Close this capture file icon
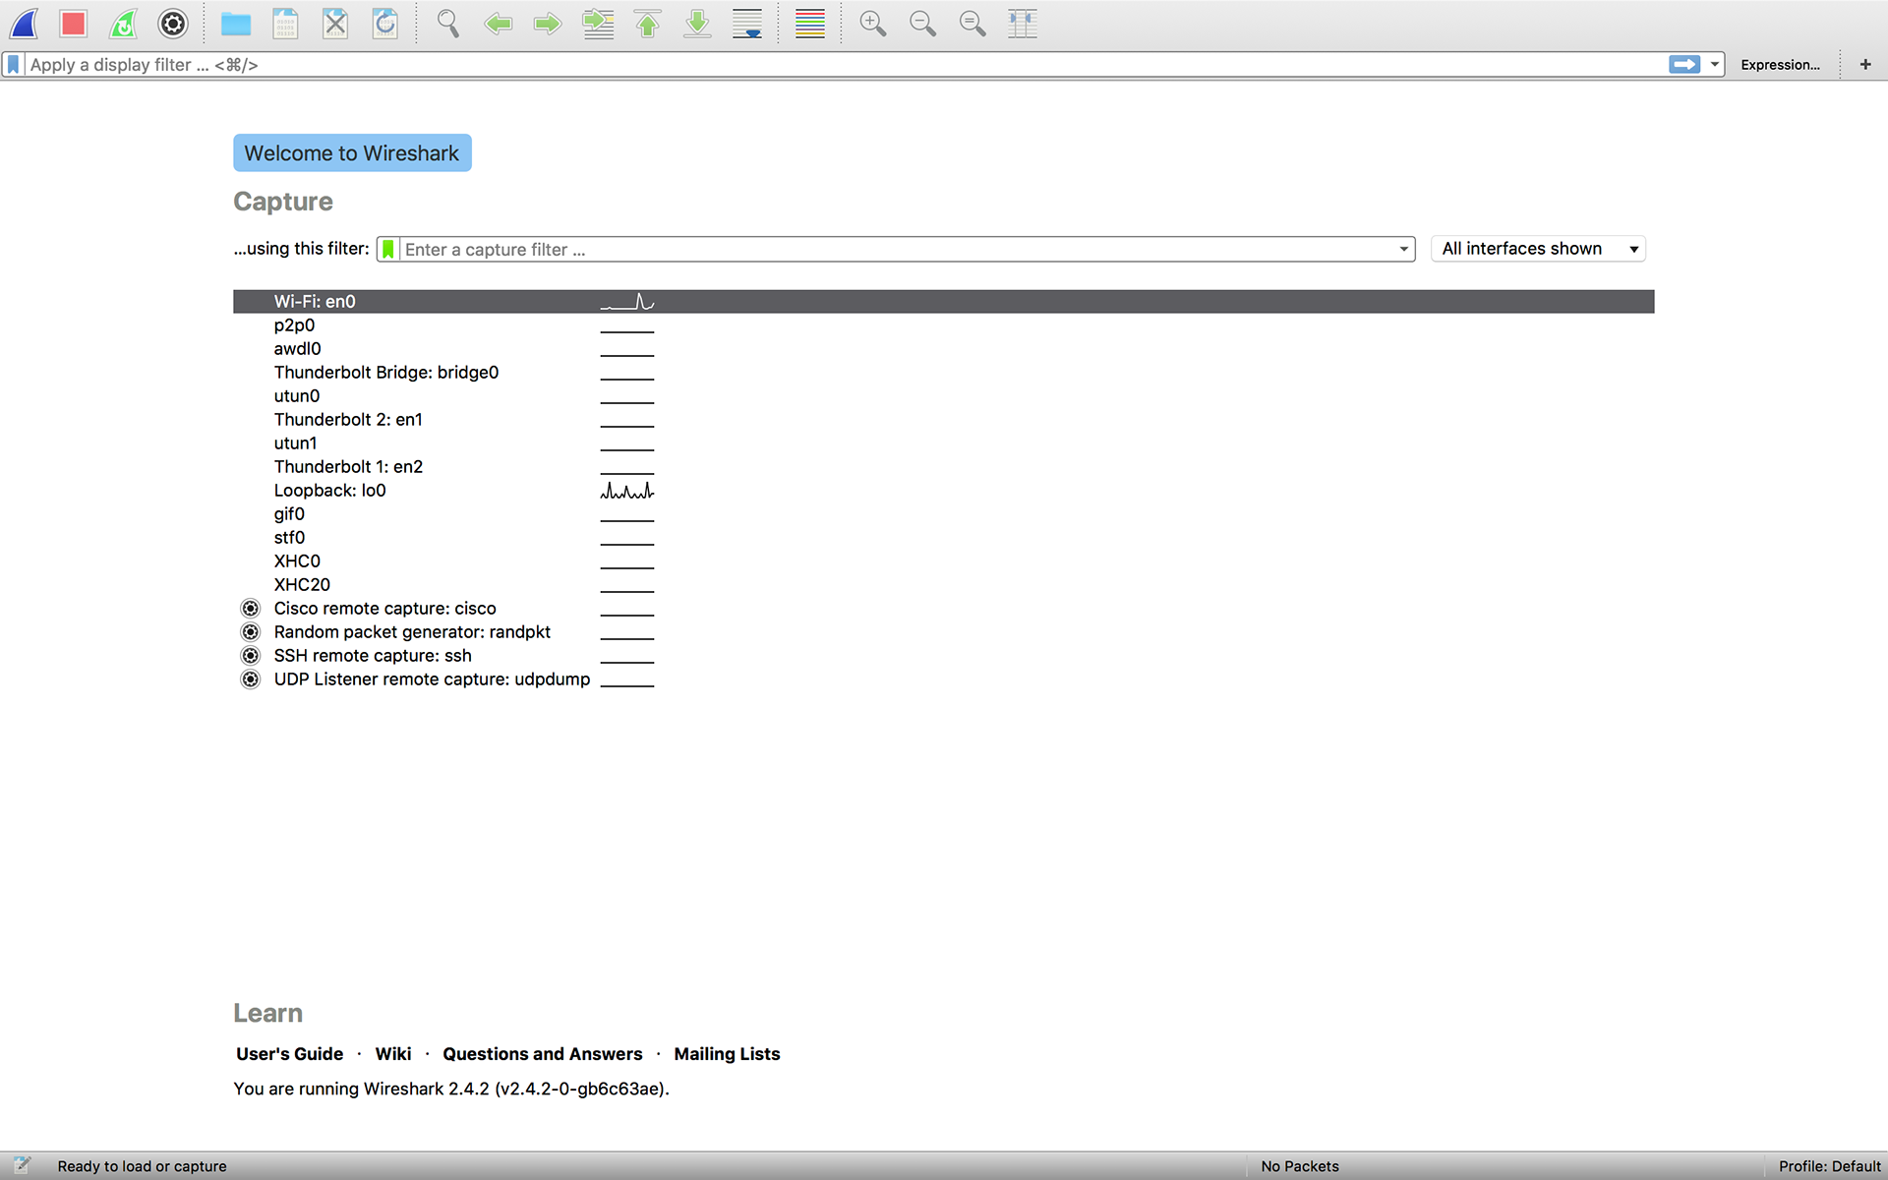The width and height of the screenshot is (1888, 1180). [335, 24]
